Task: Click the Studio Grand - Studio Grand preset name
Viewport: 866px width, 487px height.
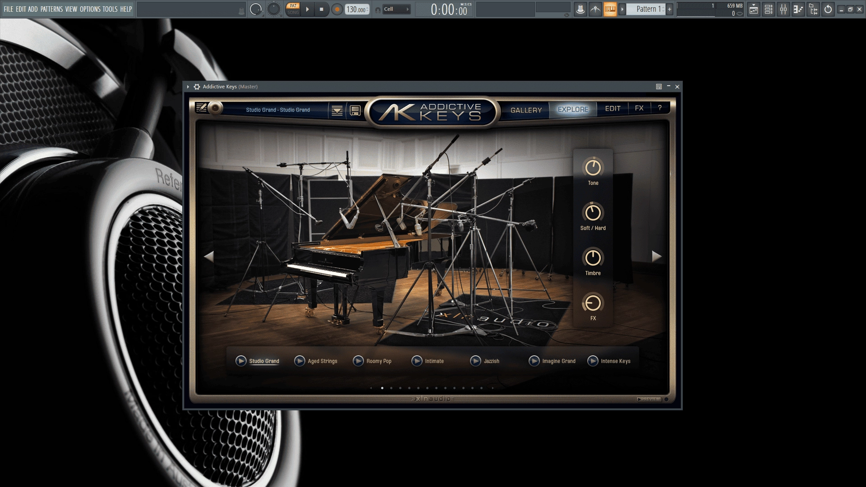Action: [278, 110]
